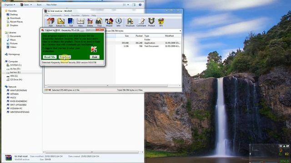Image resolution: width=291 pixels, height=163 pixels.
Task: Select network computer HITMAN
Action: [12, 94]
